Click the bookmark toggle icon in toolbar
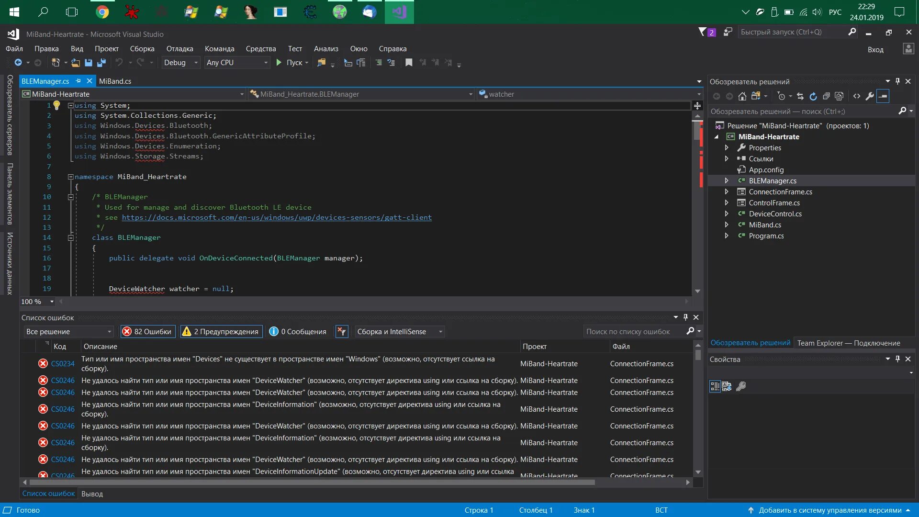 point(409,63)
